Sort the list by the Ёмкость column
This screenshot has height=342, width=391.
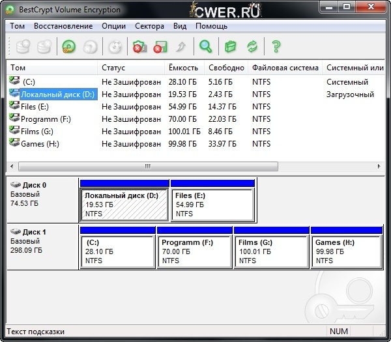pos(182,68)
